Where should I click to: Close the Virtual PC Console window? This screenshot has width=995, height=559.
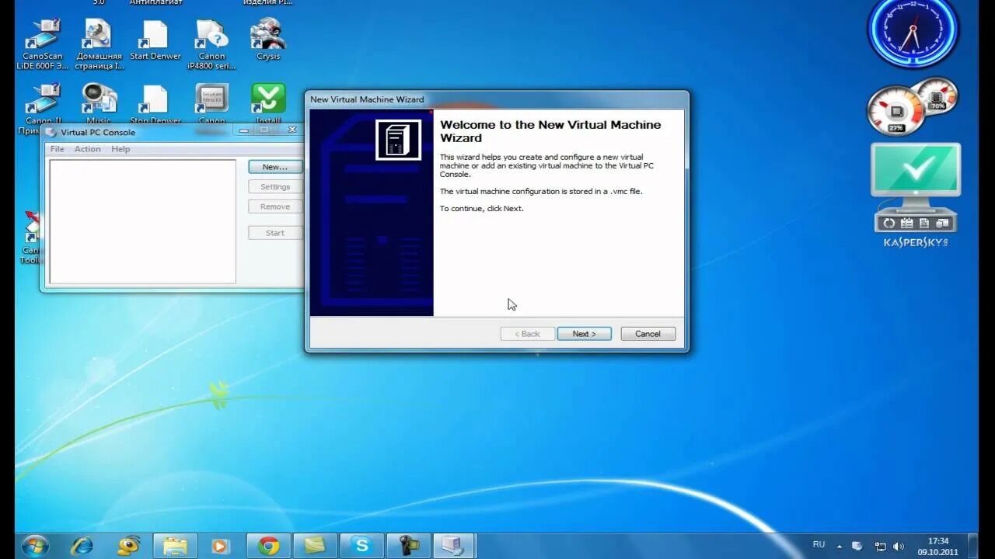coord(292,130)
